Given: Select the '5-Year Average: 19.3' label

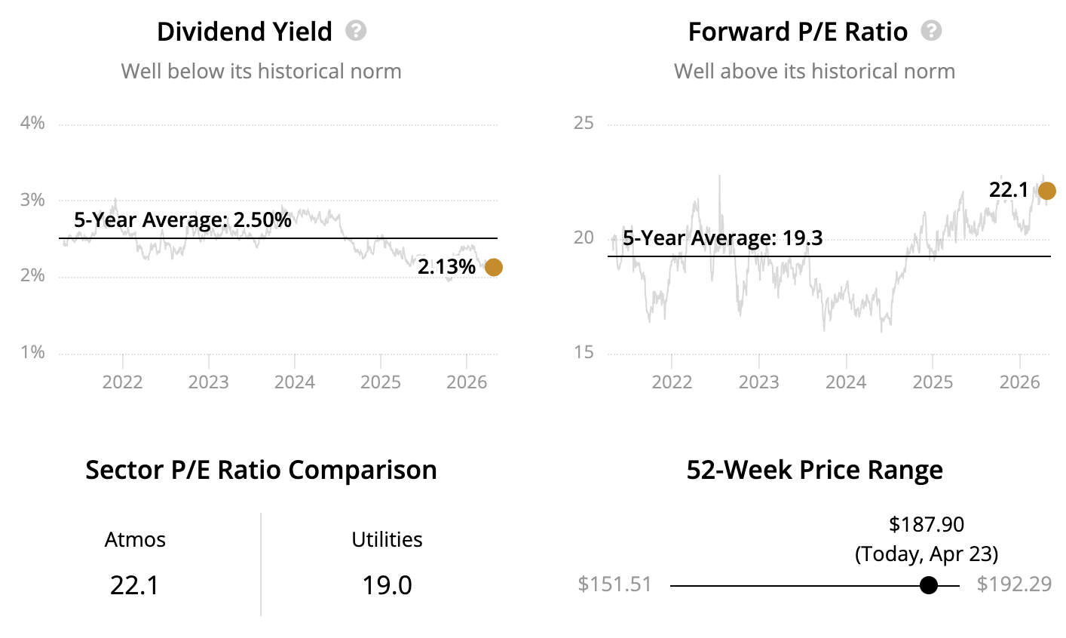Looking at the screenshot, I should pos(722,238).
